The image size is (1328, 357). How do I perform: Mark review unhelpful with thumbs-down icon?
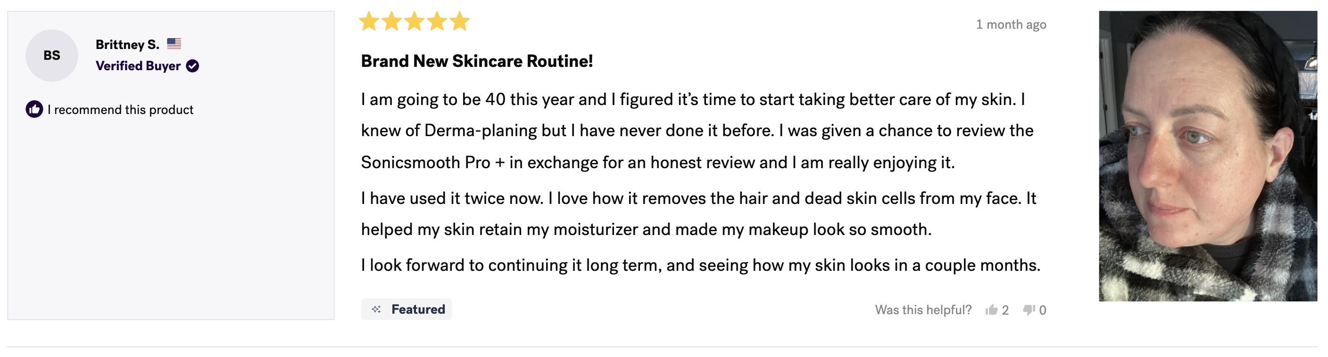(x=1029, y=309)
